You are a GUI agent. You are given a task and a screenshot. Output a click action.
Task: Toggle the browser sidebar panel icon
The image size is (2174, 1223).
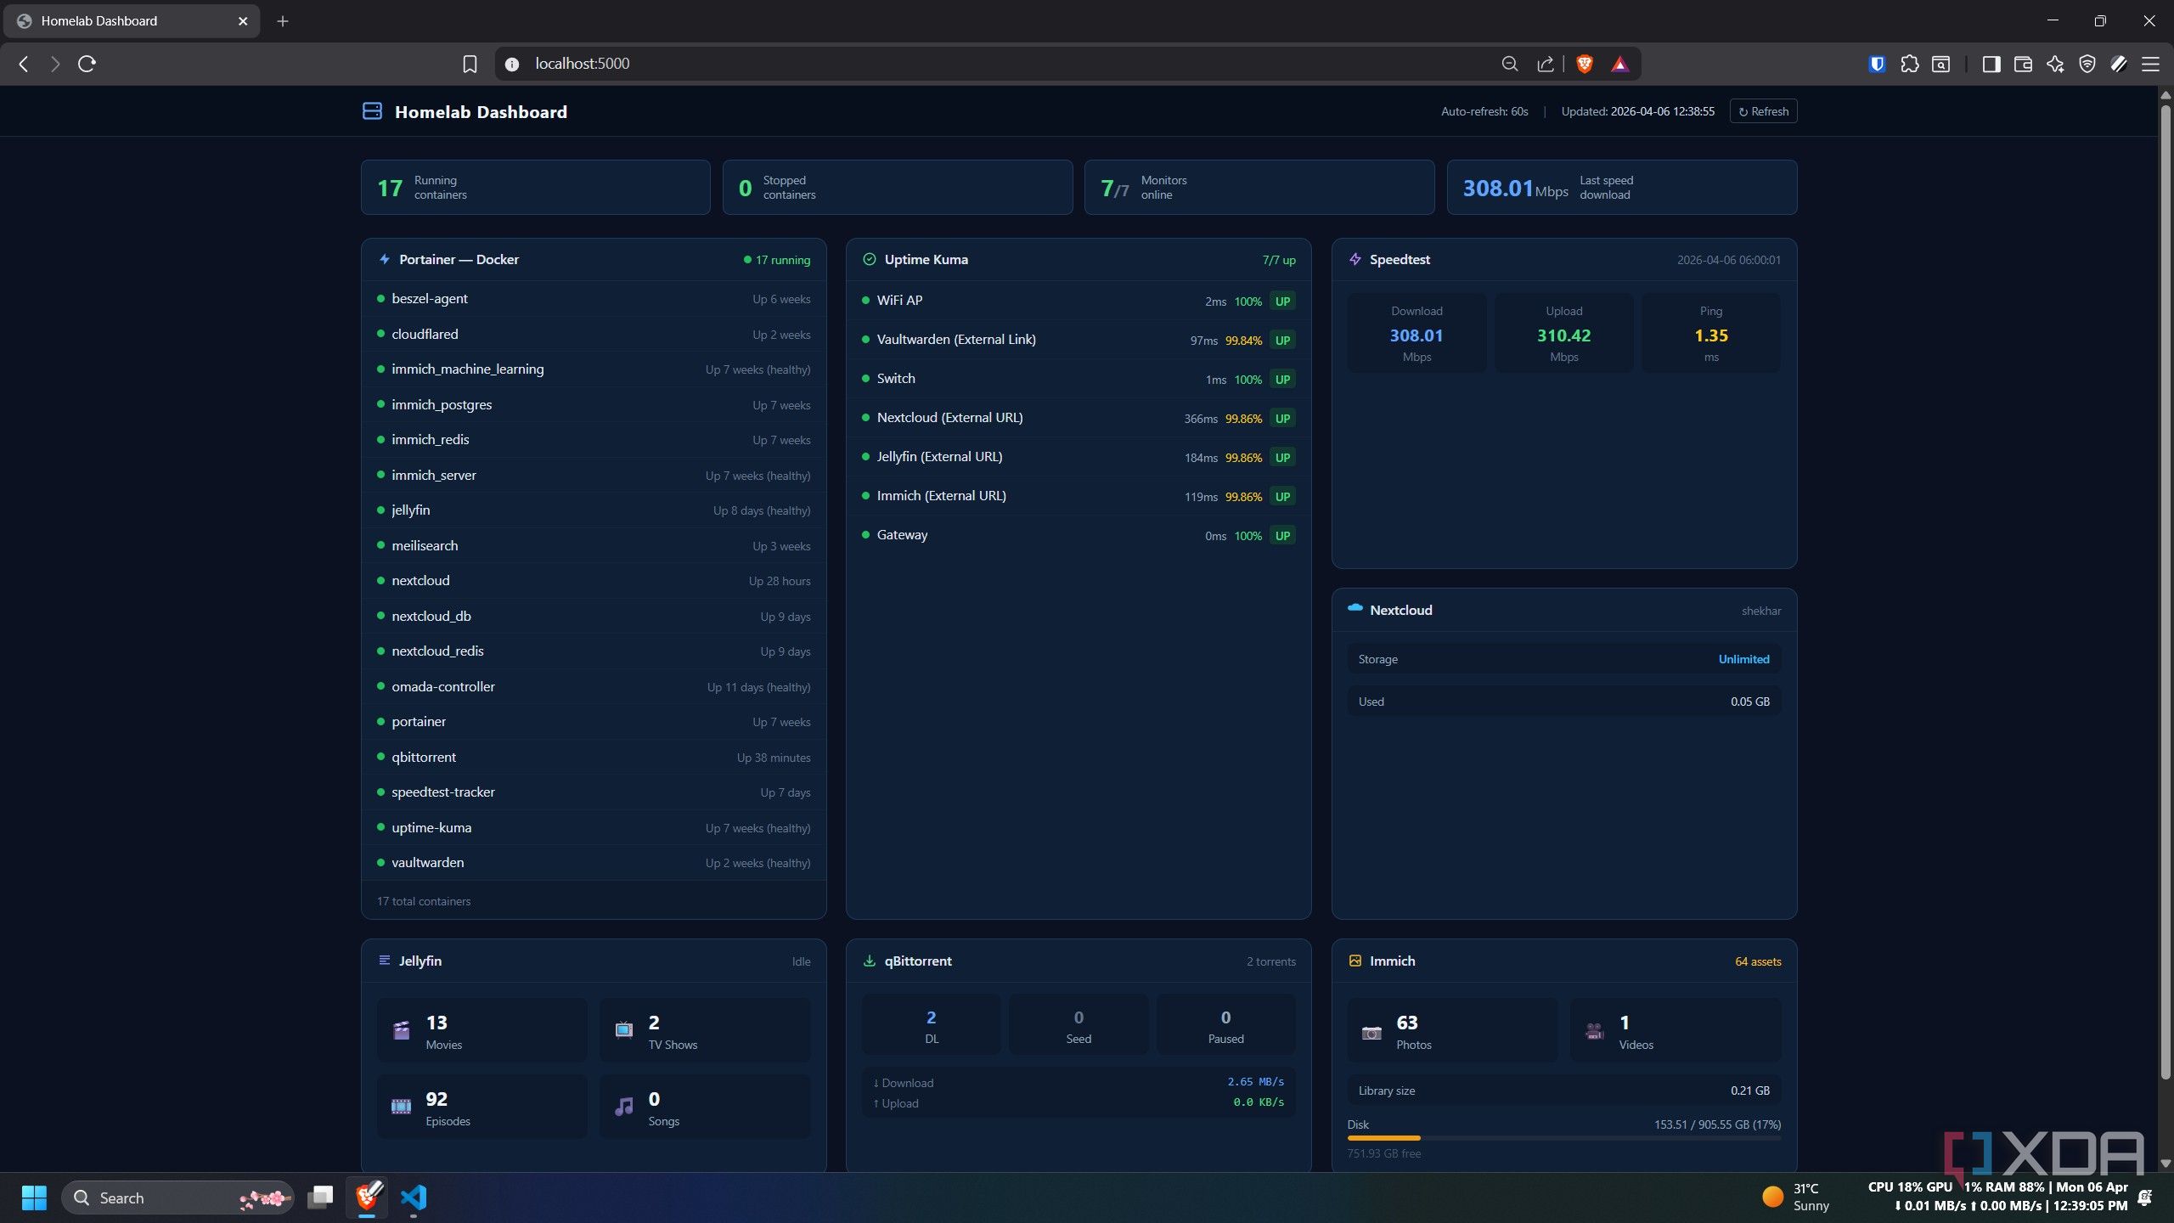coord(1991,64)
